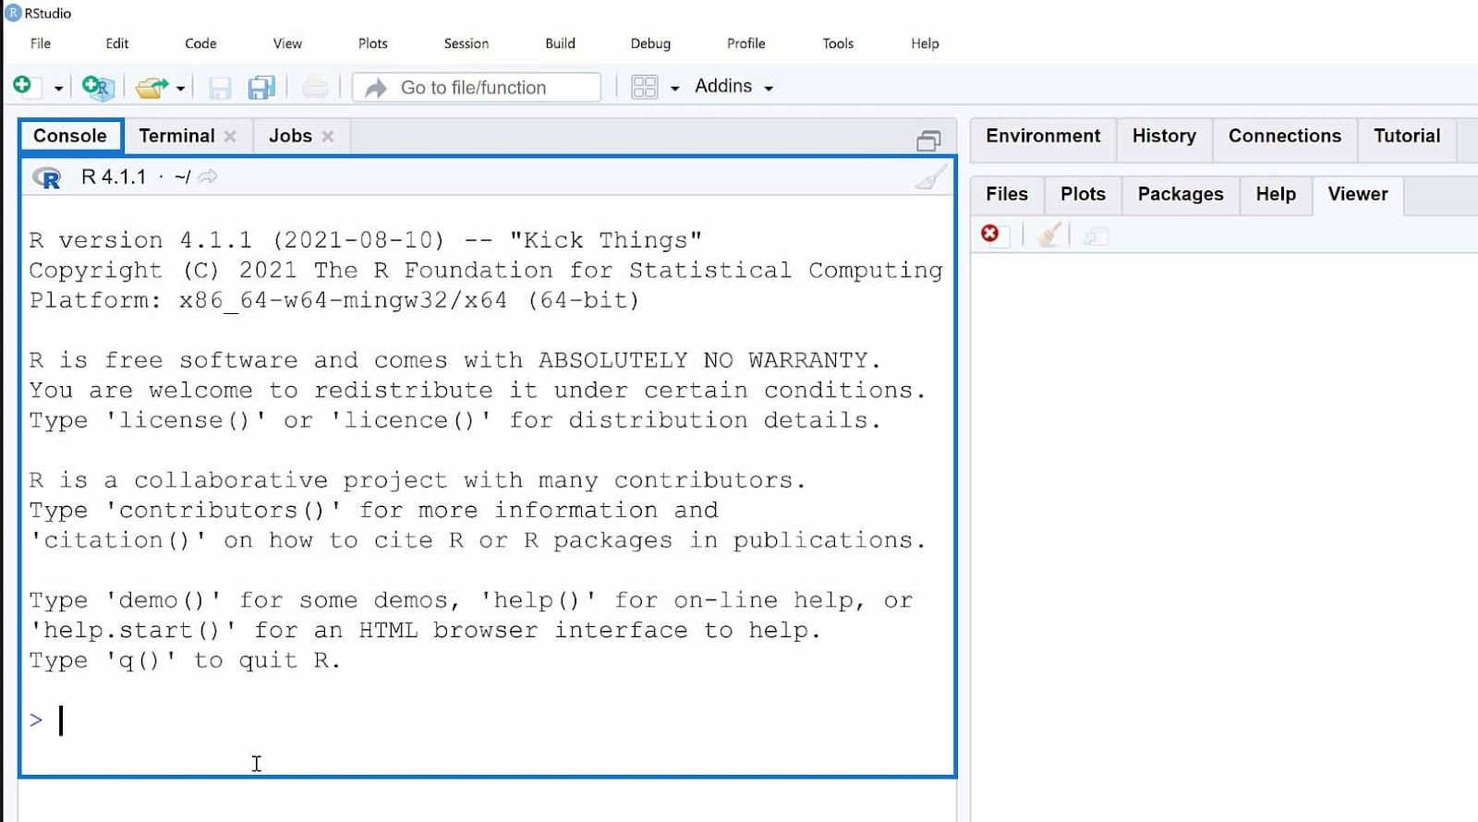The width and height of the screenshot is (1478, 822).
Task: Select the Console tab
Action: pyautogui.click(x=70, y=136)
